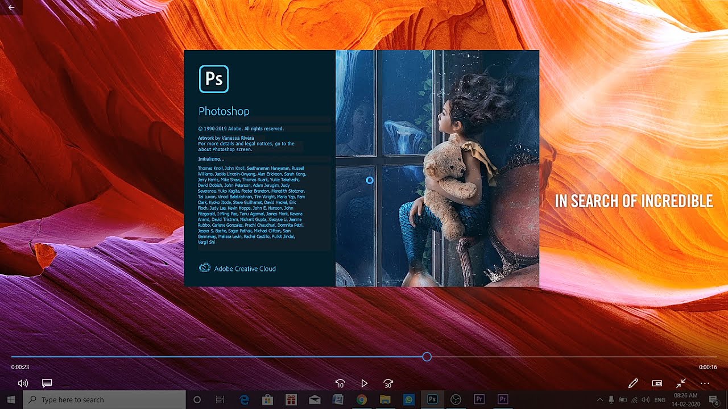This screenshot has height=409, width=728.
Task: Exit full screen with the arrows icon
Action: (681, 383)
